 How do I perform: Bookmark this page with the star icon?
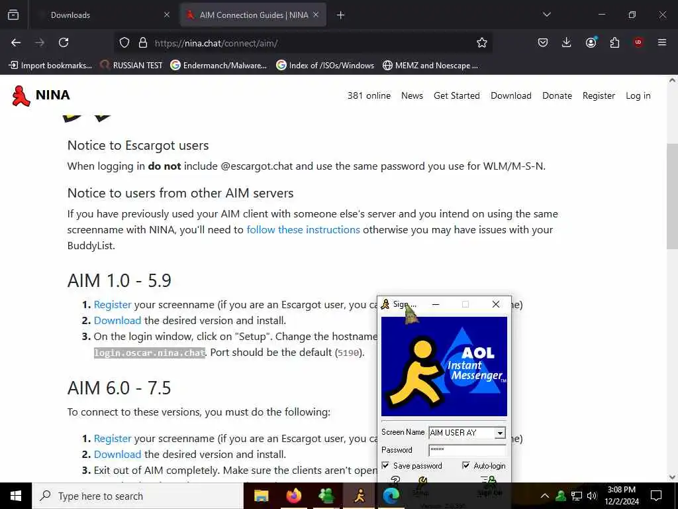click(482, 42)
